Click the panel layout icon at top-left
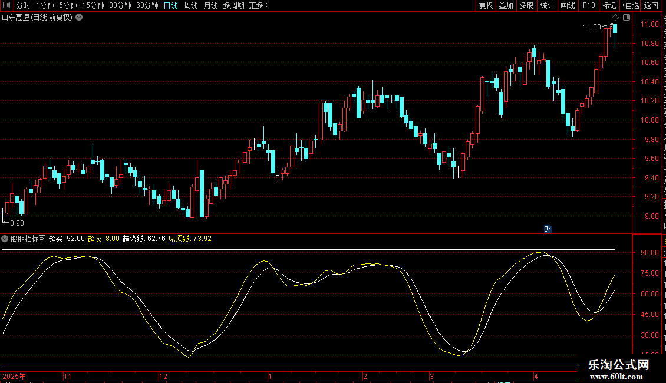The image size is (666, 383). [6, 5]
